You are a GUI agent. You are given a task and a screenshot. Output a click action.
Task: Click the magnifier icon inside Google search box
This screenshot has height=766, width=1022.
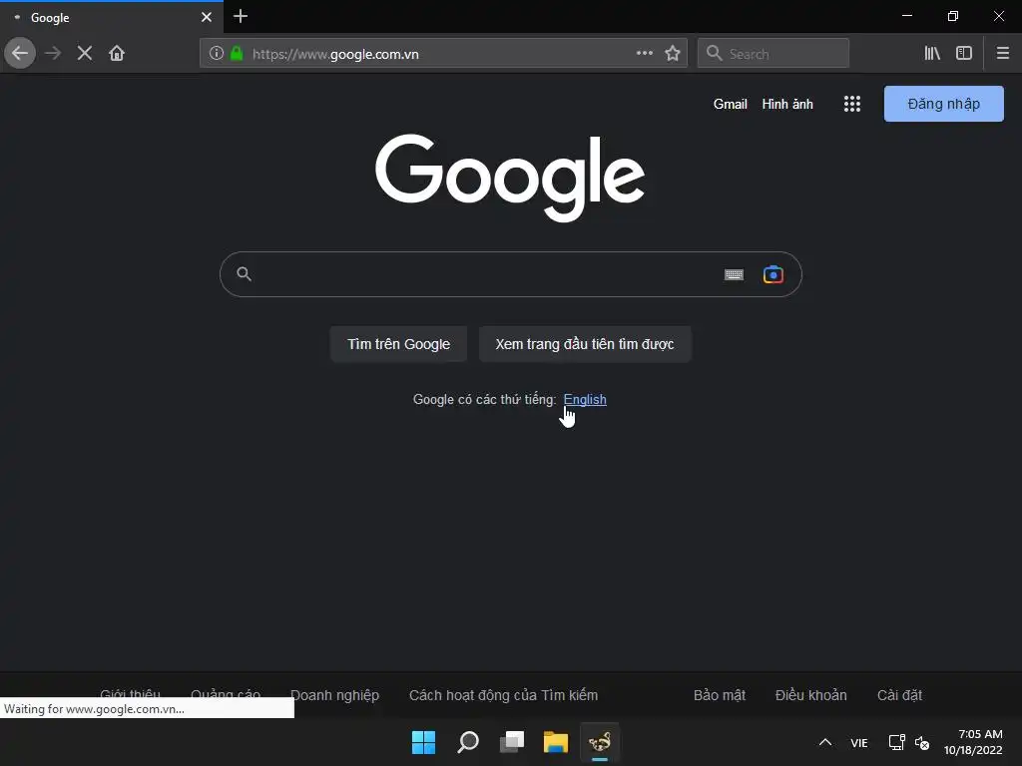(x=244, y=274)
